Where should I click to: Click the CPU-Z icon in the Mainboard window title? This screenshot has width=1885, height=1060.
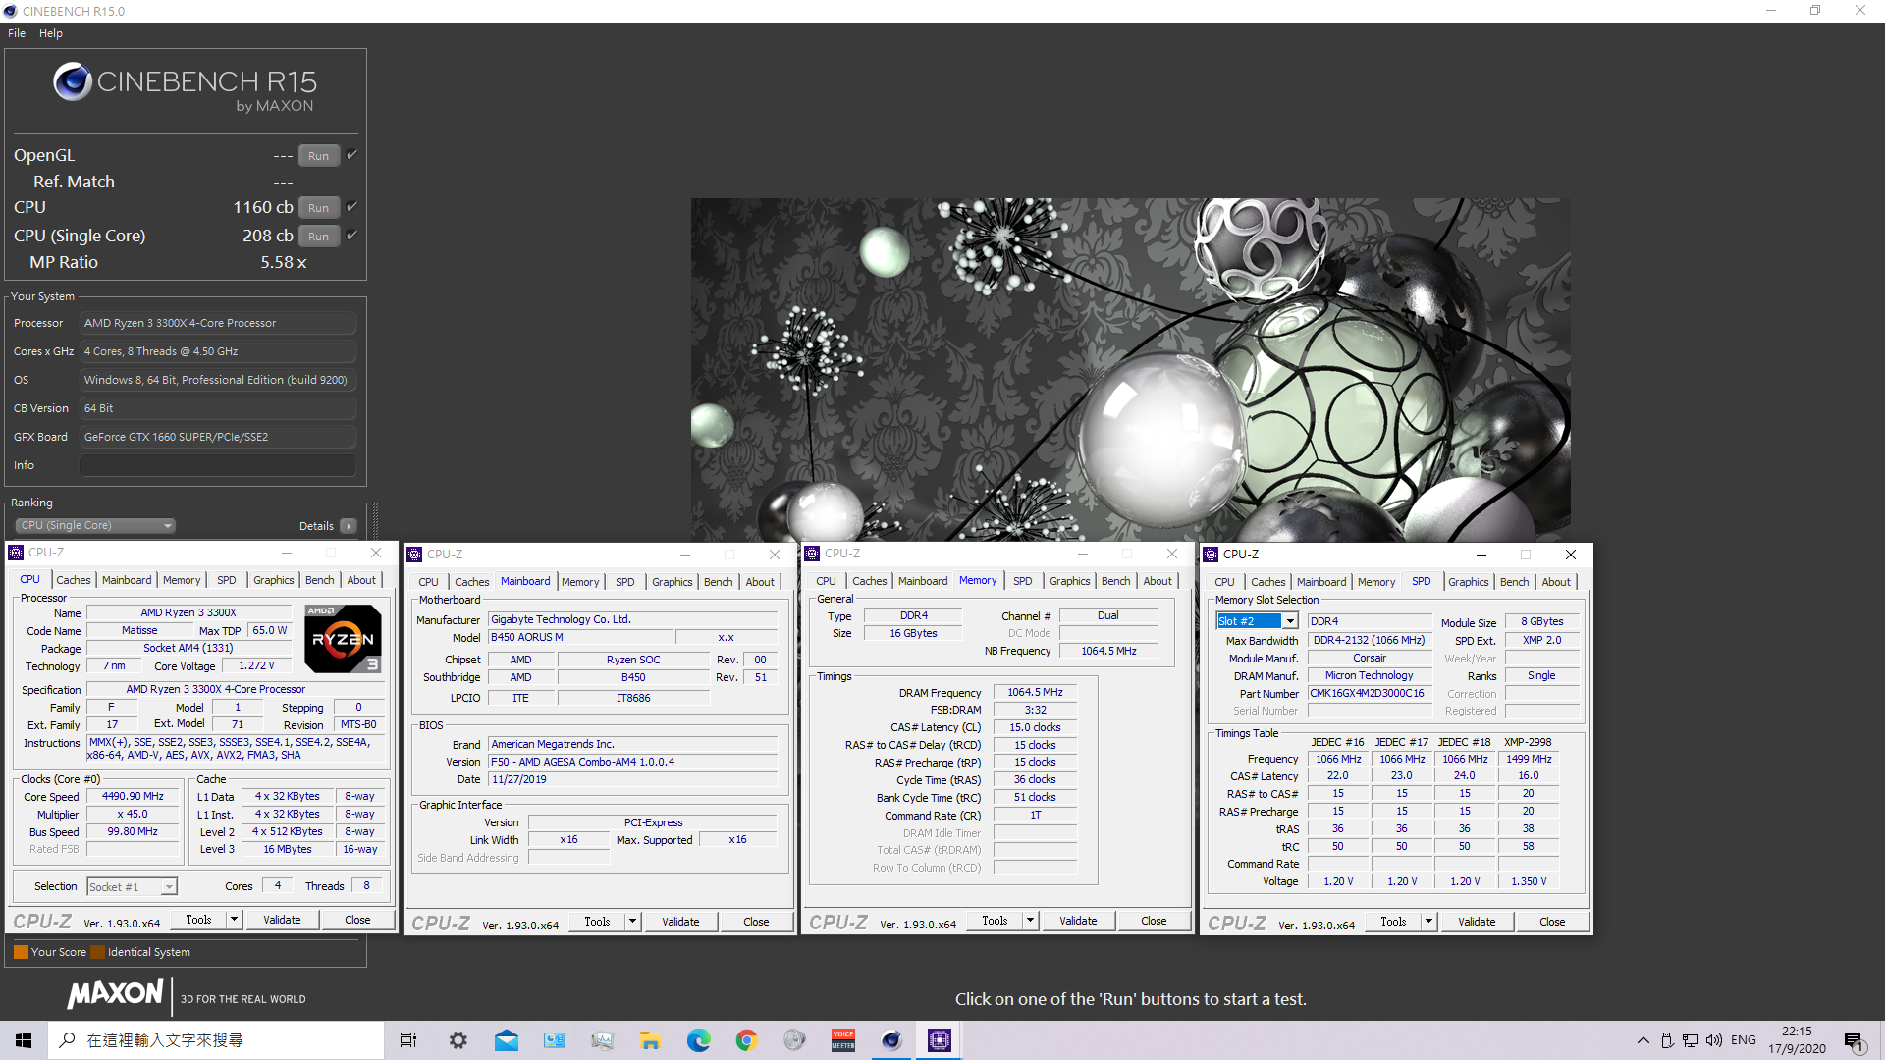(414, 555)
